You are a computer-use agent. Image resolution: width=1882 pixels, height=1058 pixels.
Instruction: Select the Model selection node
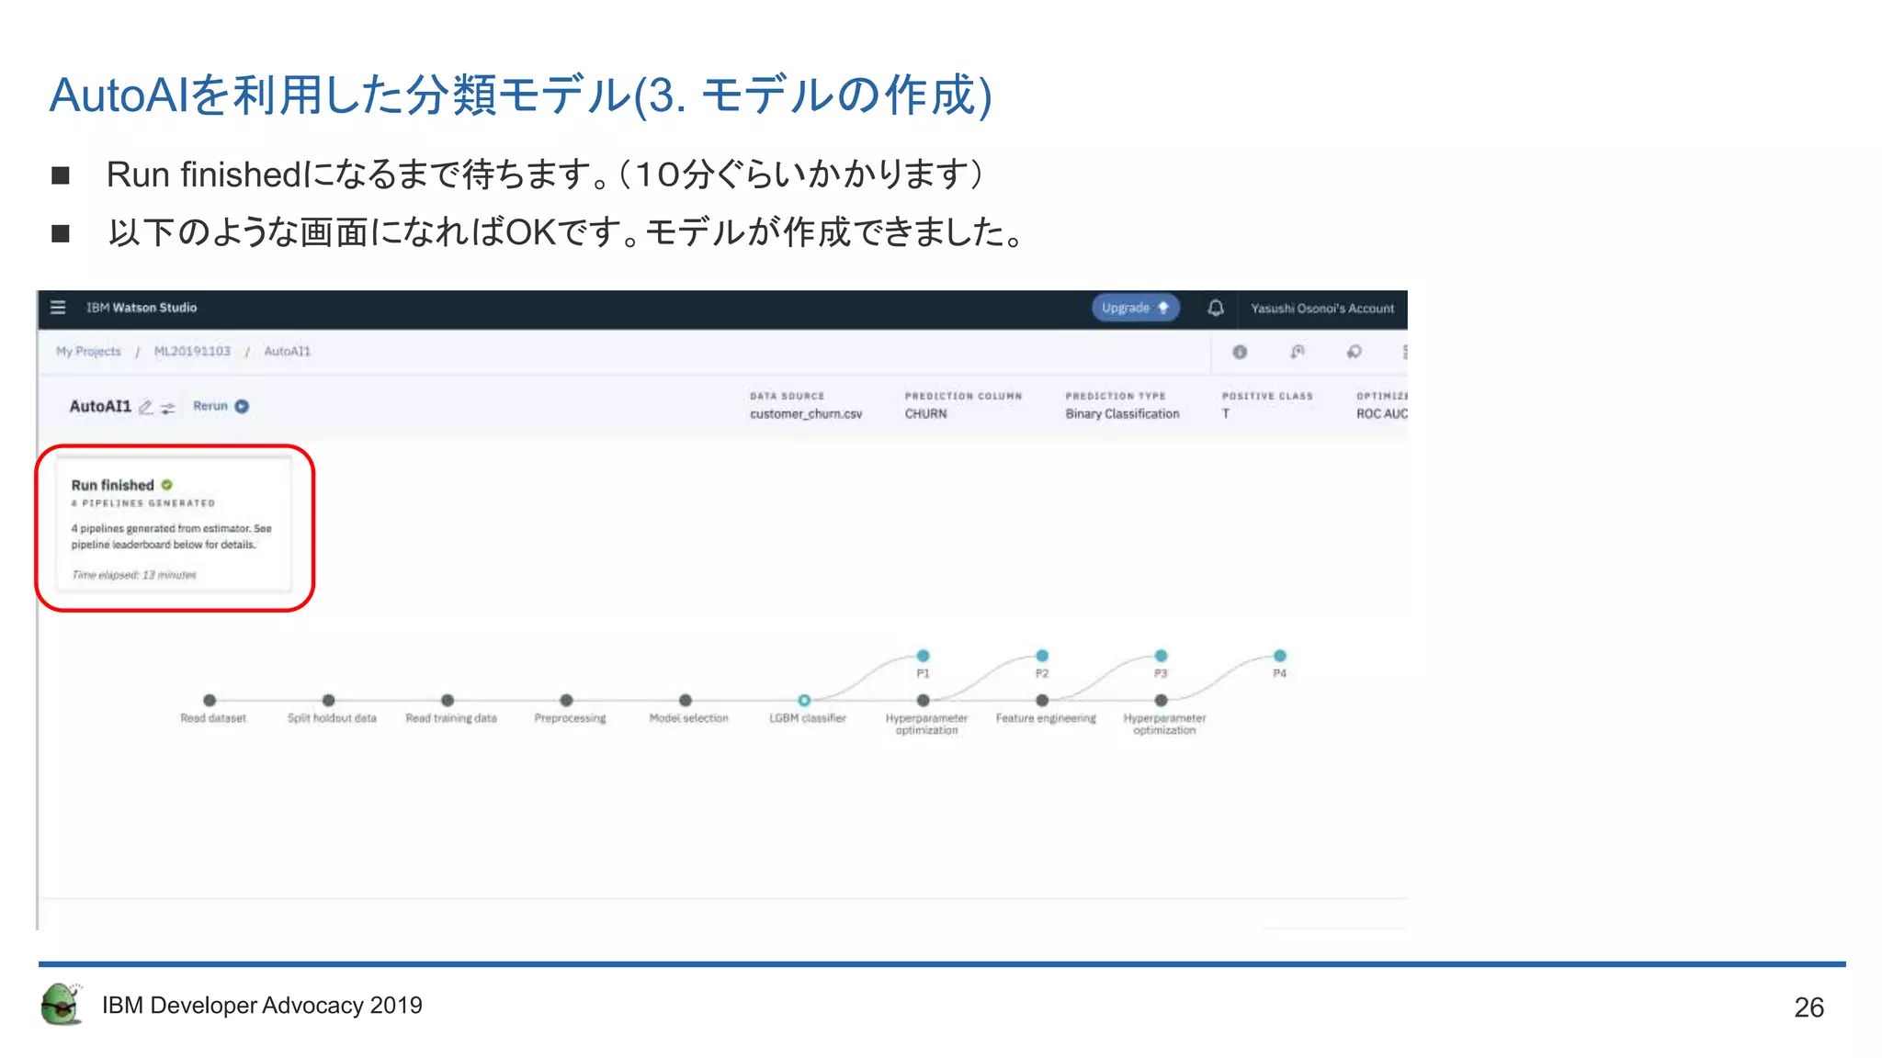(686, 700)
